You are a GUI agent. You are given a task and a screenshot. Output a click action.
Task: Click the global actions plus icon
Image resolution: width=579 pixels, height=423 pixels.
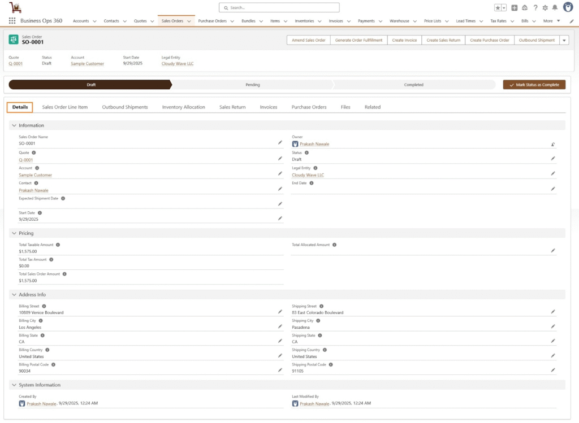514,8
